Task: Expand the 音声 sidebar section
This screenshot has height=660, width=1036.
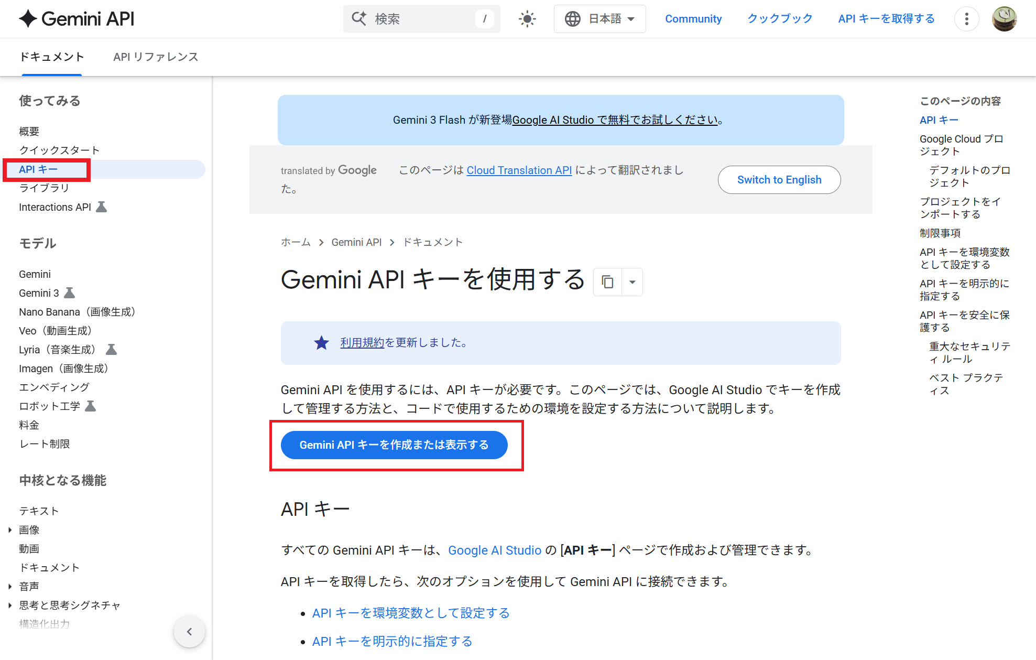Action: (10, 587)
